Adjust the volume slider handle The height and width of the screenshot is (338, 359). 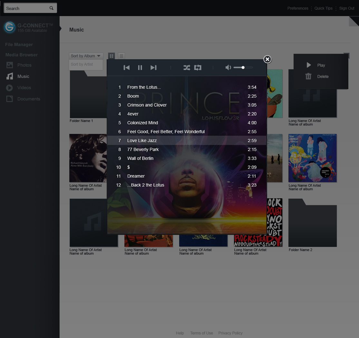click(243, 68)
